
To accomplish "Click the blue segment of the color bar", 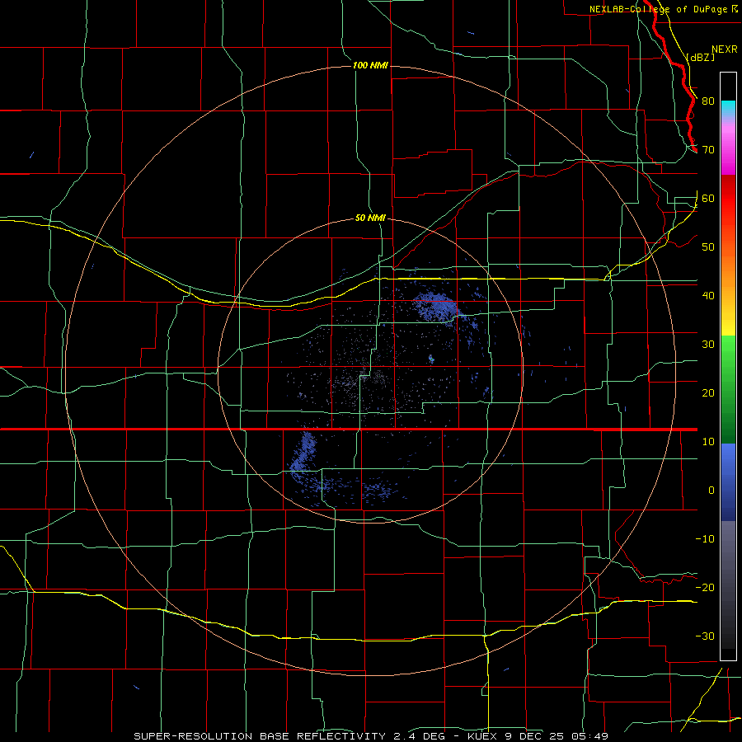I will (x=728, y=481).
